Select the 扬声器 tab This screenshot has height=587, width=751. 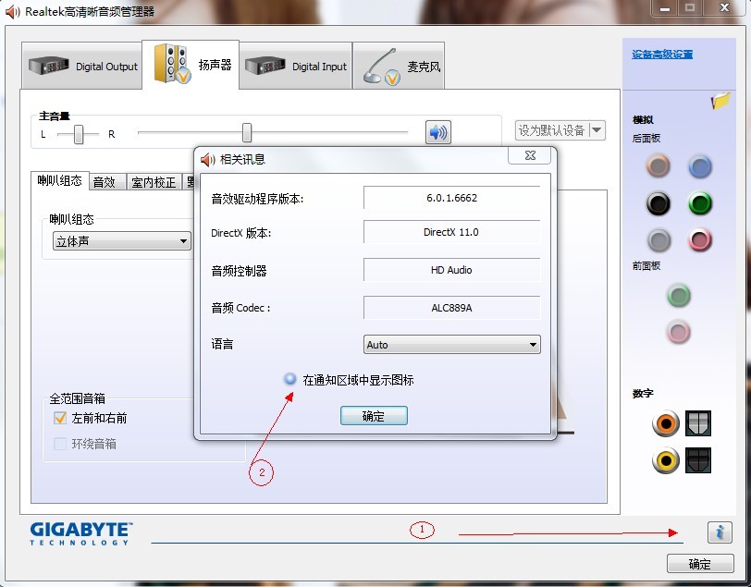(x=191, y=65)
